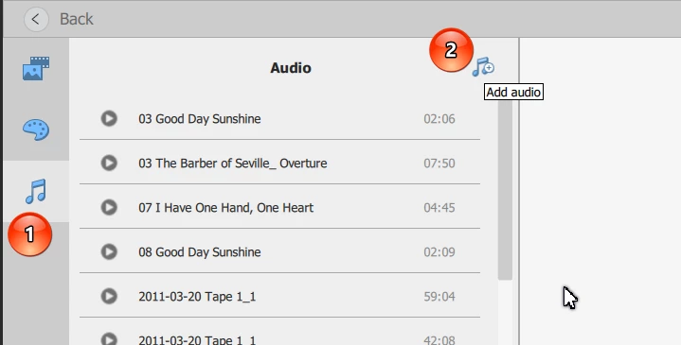Choose the 07 I Have One Hand track
The height and width of the screenshot is (345, 681).
pyautogui.click(x=279, y=207)
